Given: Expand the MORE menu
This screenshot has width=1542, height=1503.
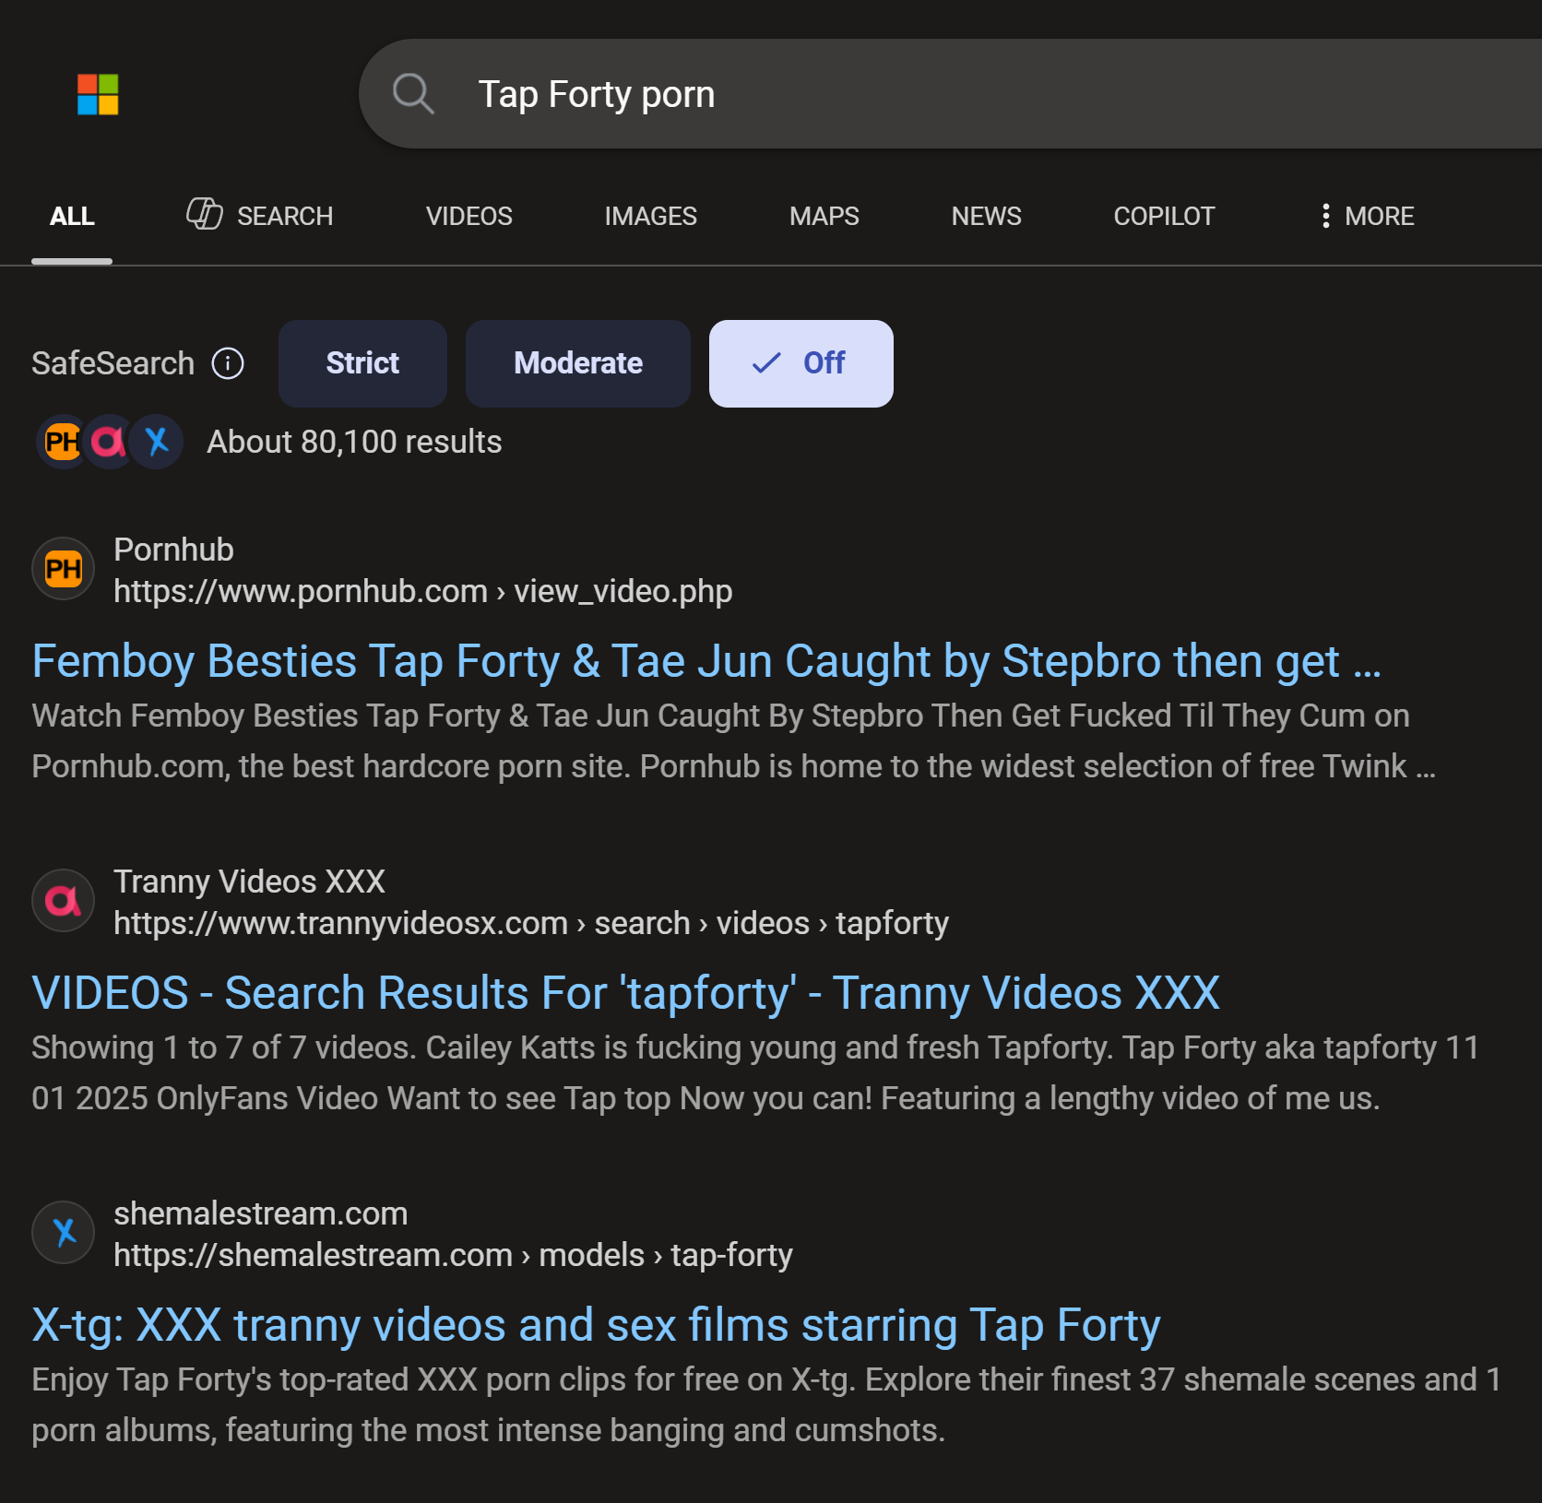Looking at the screenshot, I should (1367, 216).
